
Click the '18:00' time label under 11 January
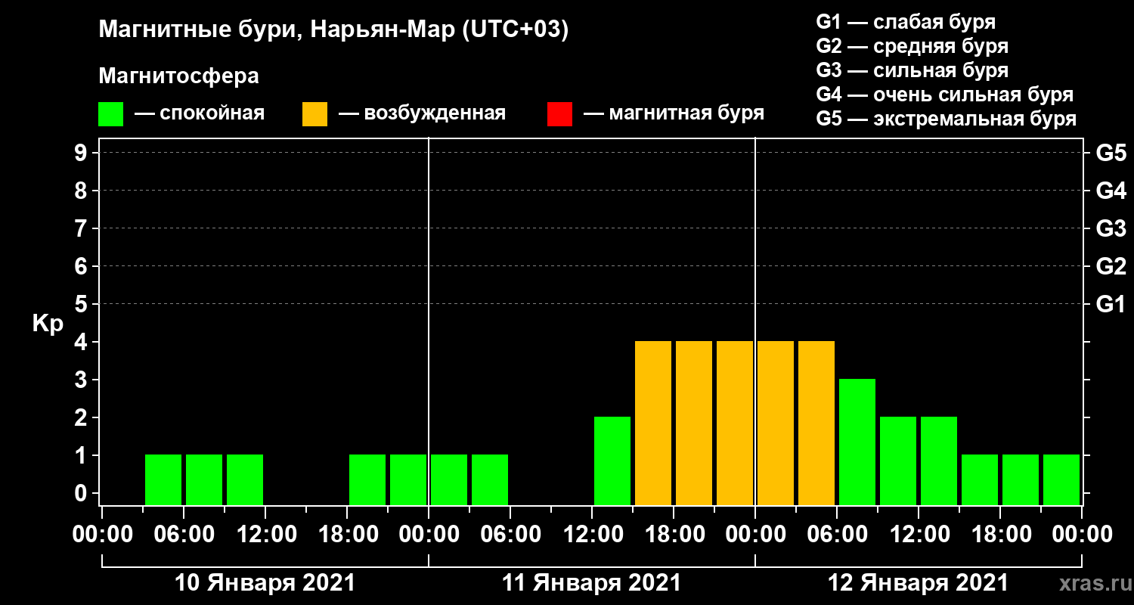click(674, 535)
